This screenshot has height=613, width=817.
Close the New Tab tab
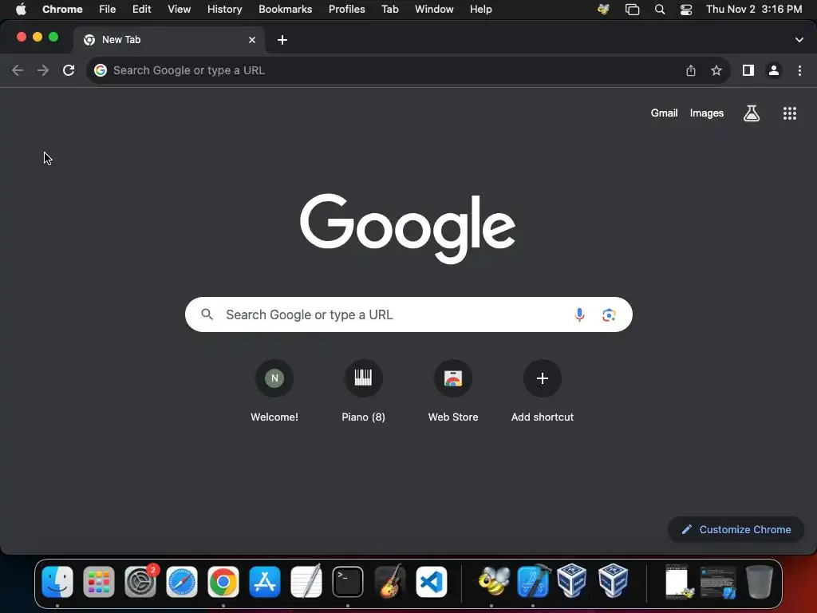[252, 40]
